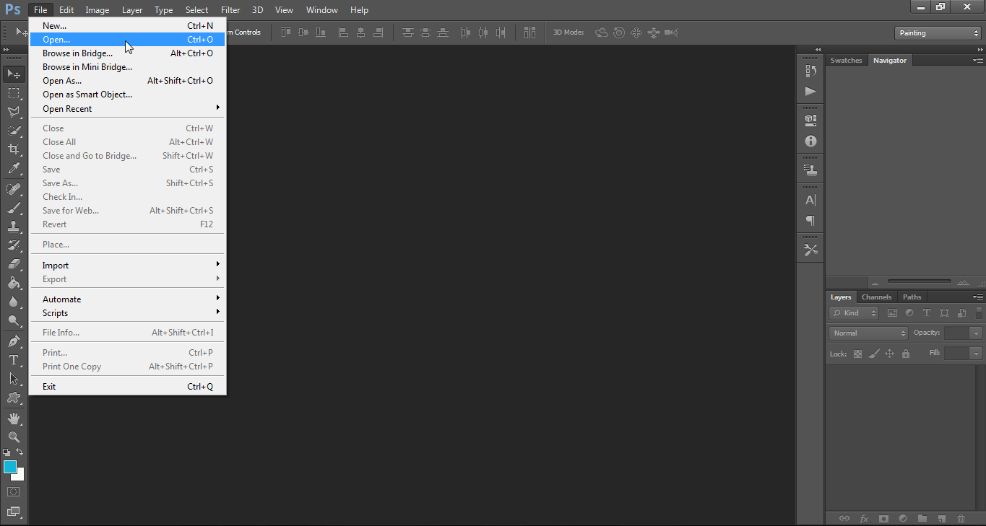Choose the Eraser tool
Image resolution: width=986 pixels, height=526 pixels.
pyautogui.click(x=14, y=264)
